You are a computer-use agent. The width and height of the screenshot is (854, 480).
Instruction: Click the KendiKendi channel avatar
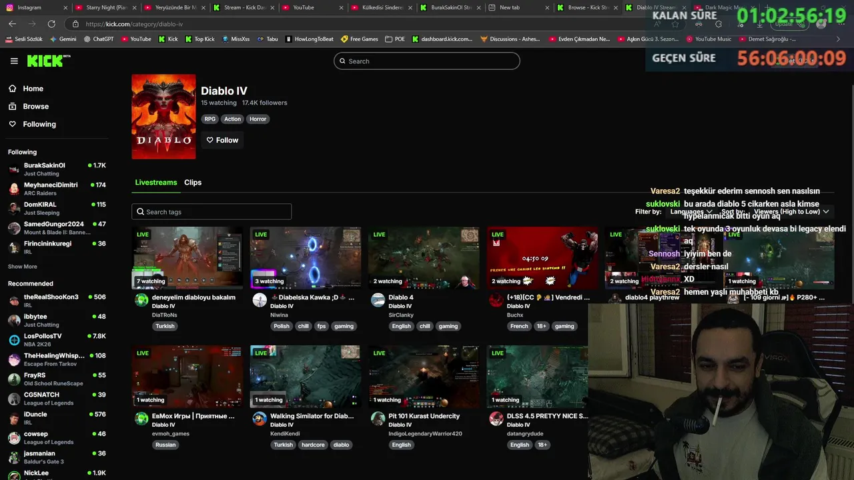click(x=260, y=419)
